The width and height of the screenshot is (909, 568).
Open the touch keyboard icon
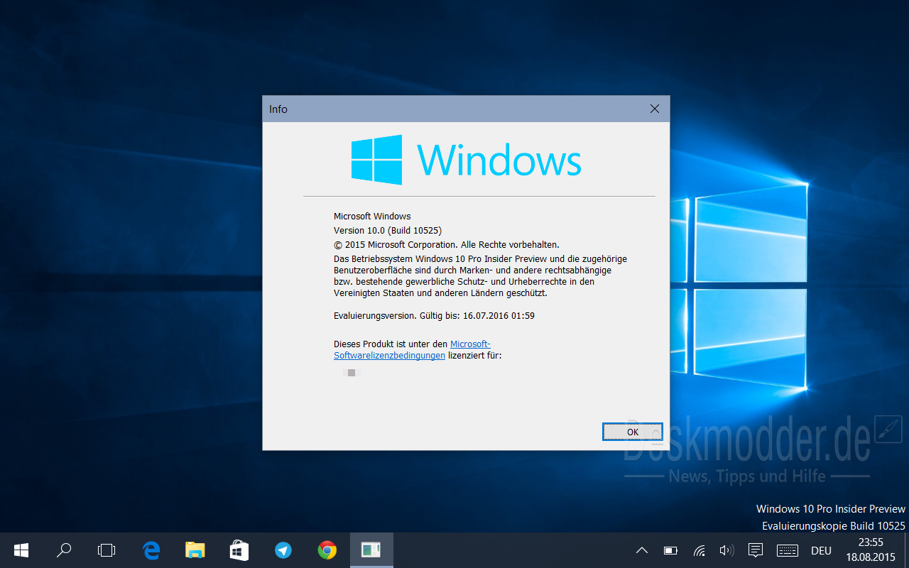788,550
